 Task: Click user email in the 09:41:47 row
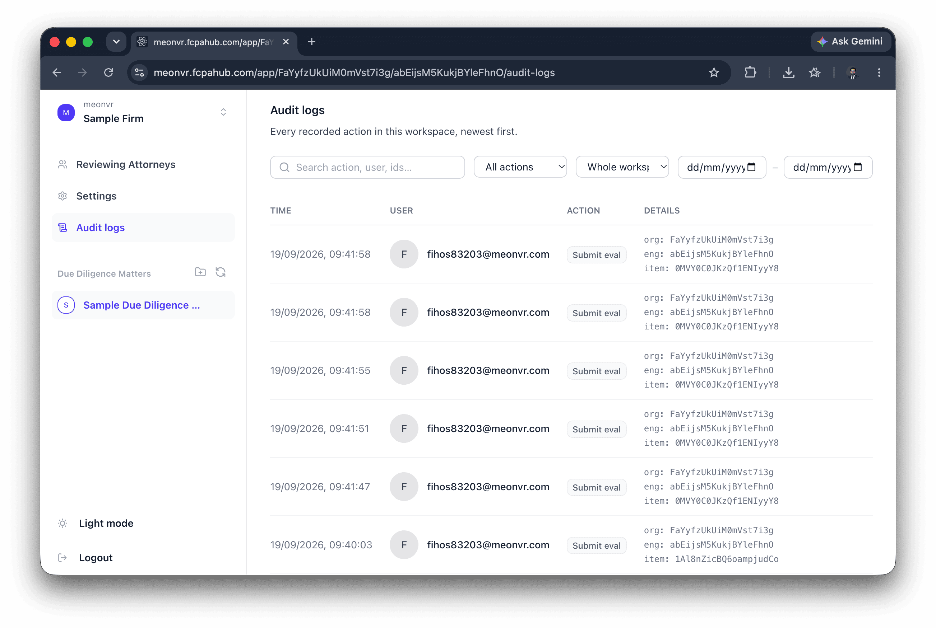(x=488, y=487)
